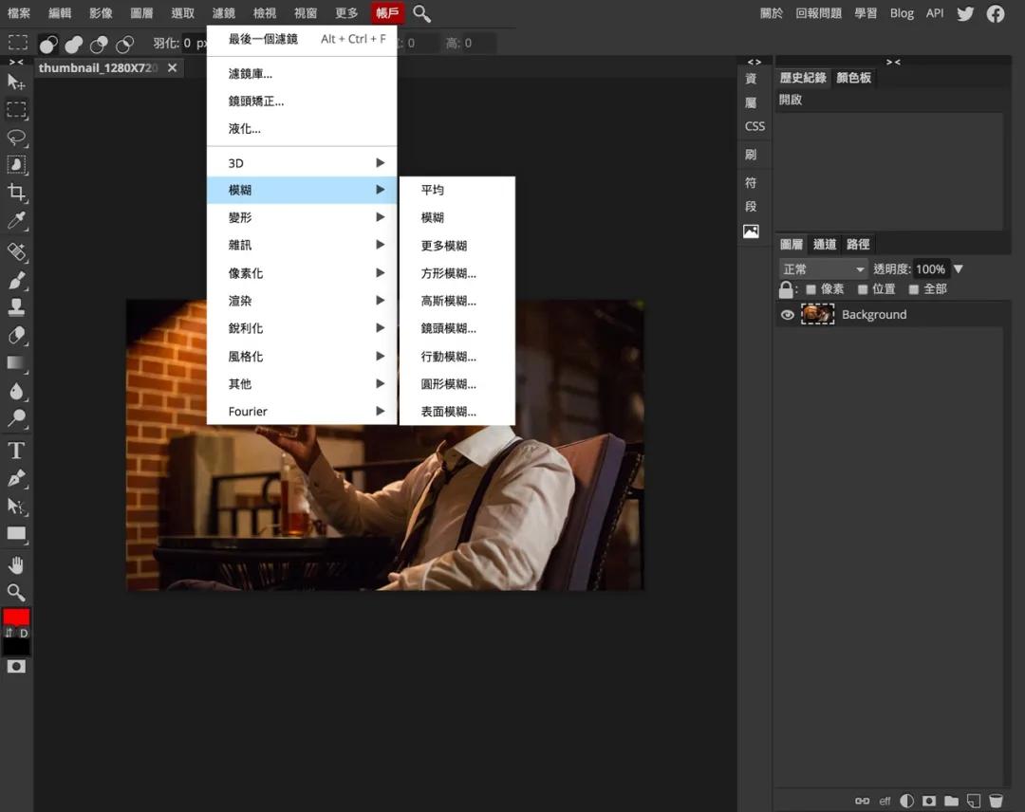Select the Hand tool

pos(15,564)
